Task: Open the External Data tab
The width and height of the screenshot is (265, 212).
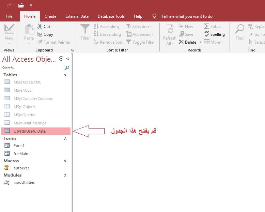Action: tap(77, 16)
